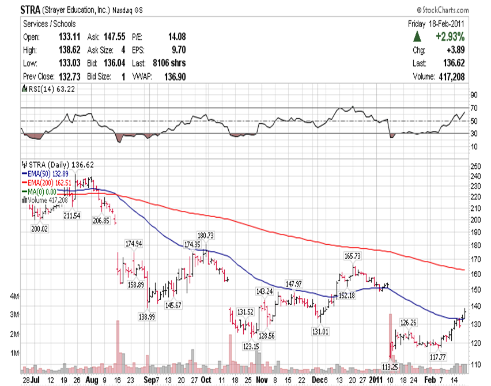This screenshot has height=386, width=491.
Task: Click the 4M volume axis label
Action: [14, 296]
